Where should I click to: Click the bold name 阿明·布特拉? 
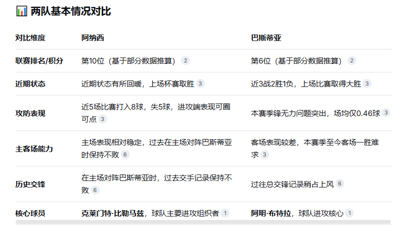pyautogui.click(x=271, y=213)
